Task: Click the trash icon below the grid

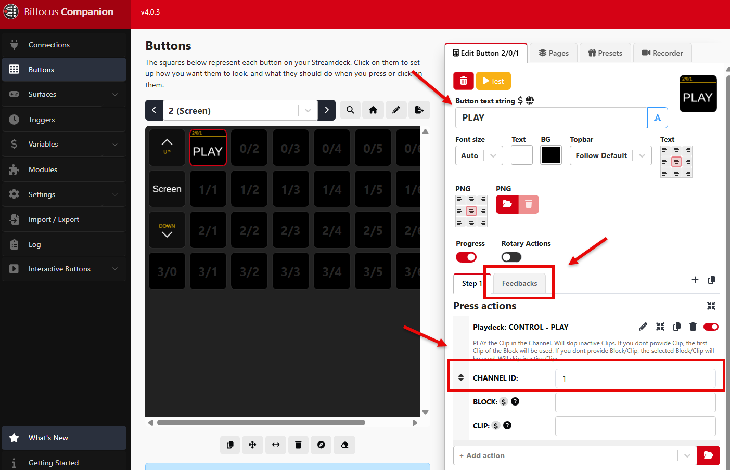Action: click(298, 445)
